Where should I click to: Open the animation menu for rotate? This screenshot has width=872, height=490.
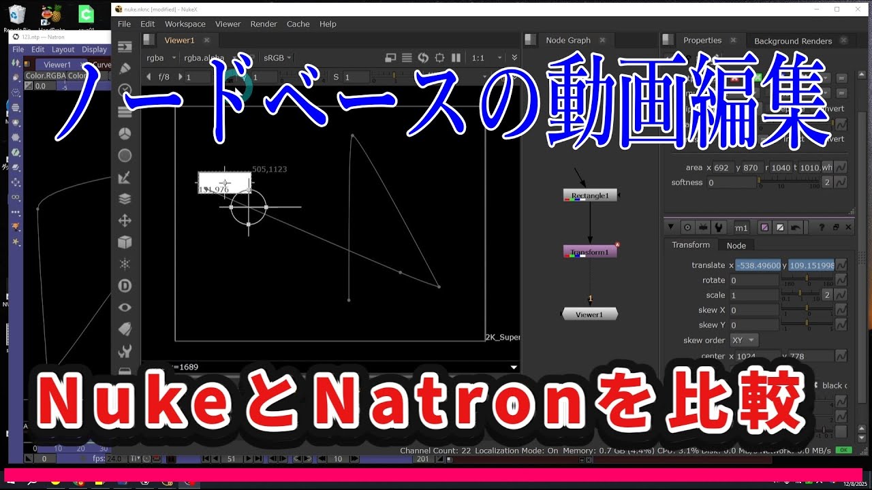tap(841, 280)
